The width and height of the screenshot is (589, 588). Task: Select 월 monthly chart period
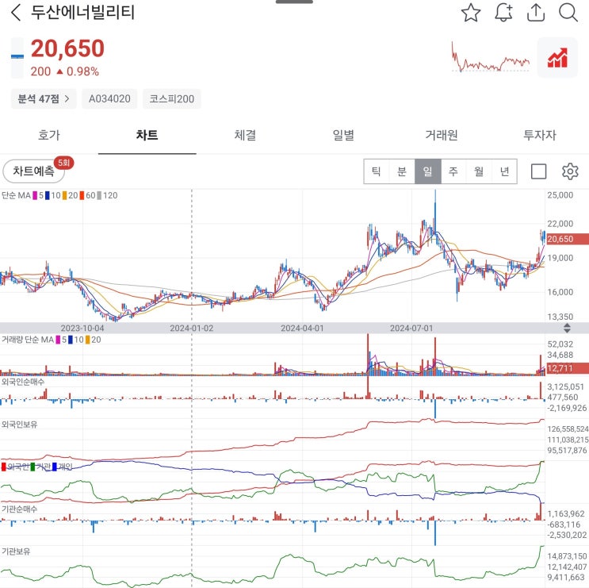[x=479, y=171]
